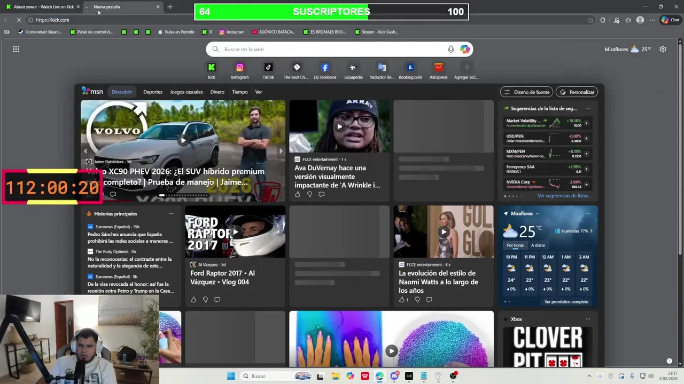Viewport: 684px width, 384px height.
Task: Open Instagram bookmark in favorites bar
Action: tap(232, 32)
